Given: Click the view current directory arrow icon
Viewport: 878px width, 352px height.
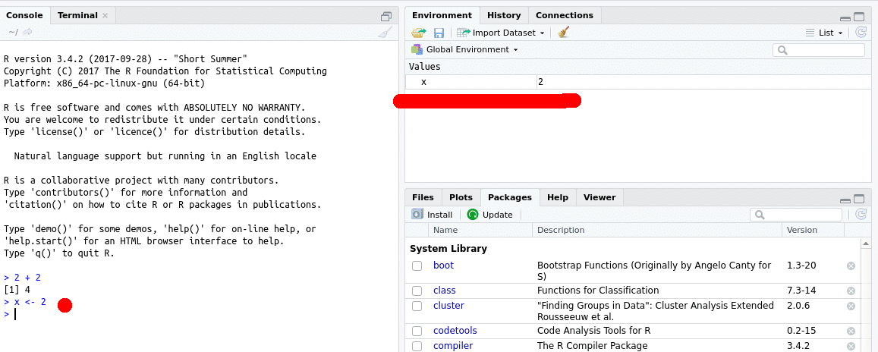Looking at the screenshot, I should [x=28, y=33].
